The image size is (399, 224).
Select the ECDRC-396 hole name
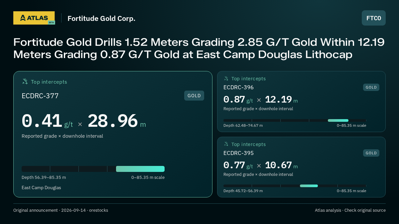coord(238,88)
